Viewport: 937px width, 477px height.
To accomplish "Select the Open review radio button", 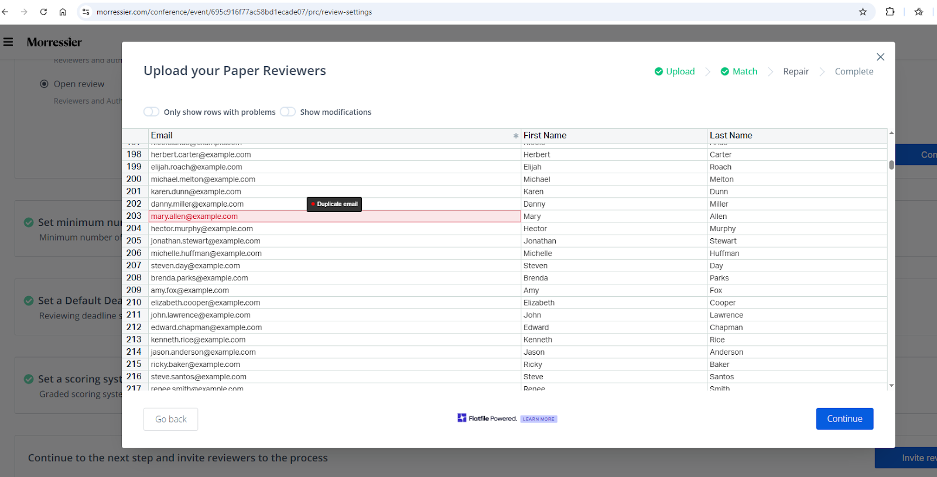I will 44,84.
